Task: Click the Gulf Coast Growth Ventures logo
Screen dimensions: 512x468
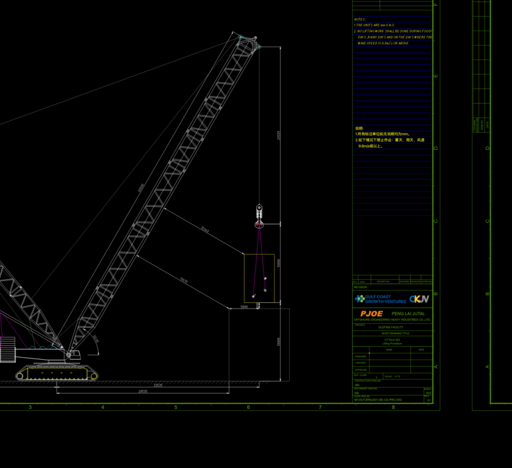Action: pyautogui.click(x=380, y=299)
